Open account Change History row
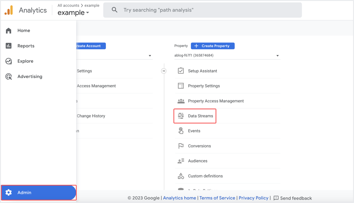 [x=114, y=116]
